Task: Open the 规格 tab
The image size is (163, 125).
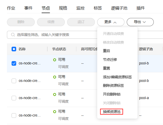Action: (63, 8)
